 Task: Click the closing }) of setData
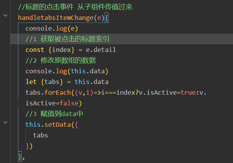29,146
